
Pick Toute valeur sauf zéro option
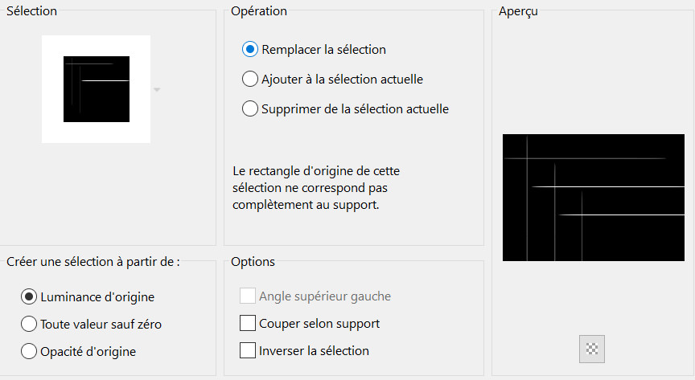(28, 324)
